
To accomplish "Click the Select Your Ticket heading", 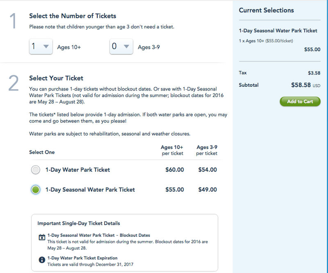I will coord(56,78).
